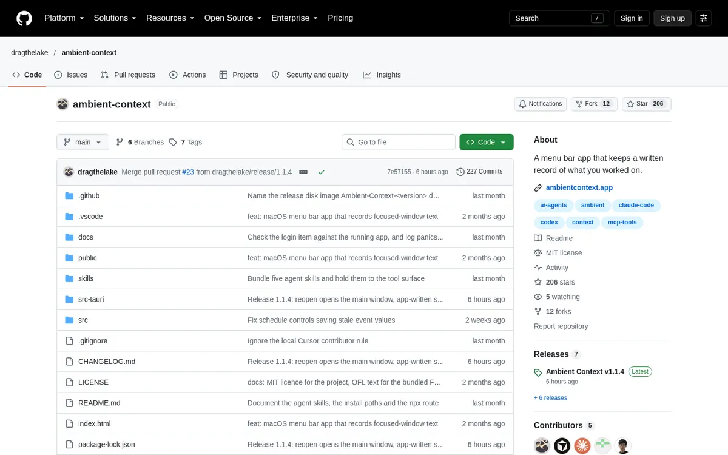Switch to the Code tab

pyautogui.click(x=27, y=75)
